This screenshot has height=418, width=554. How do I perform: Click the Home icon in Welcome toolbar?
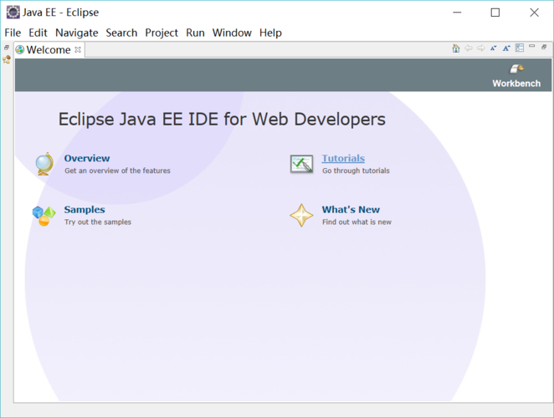[x=456, y=48]
